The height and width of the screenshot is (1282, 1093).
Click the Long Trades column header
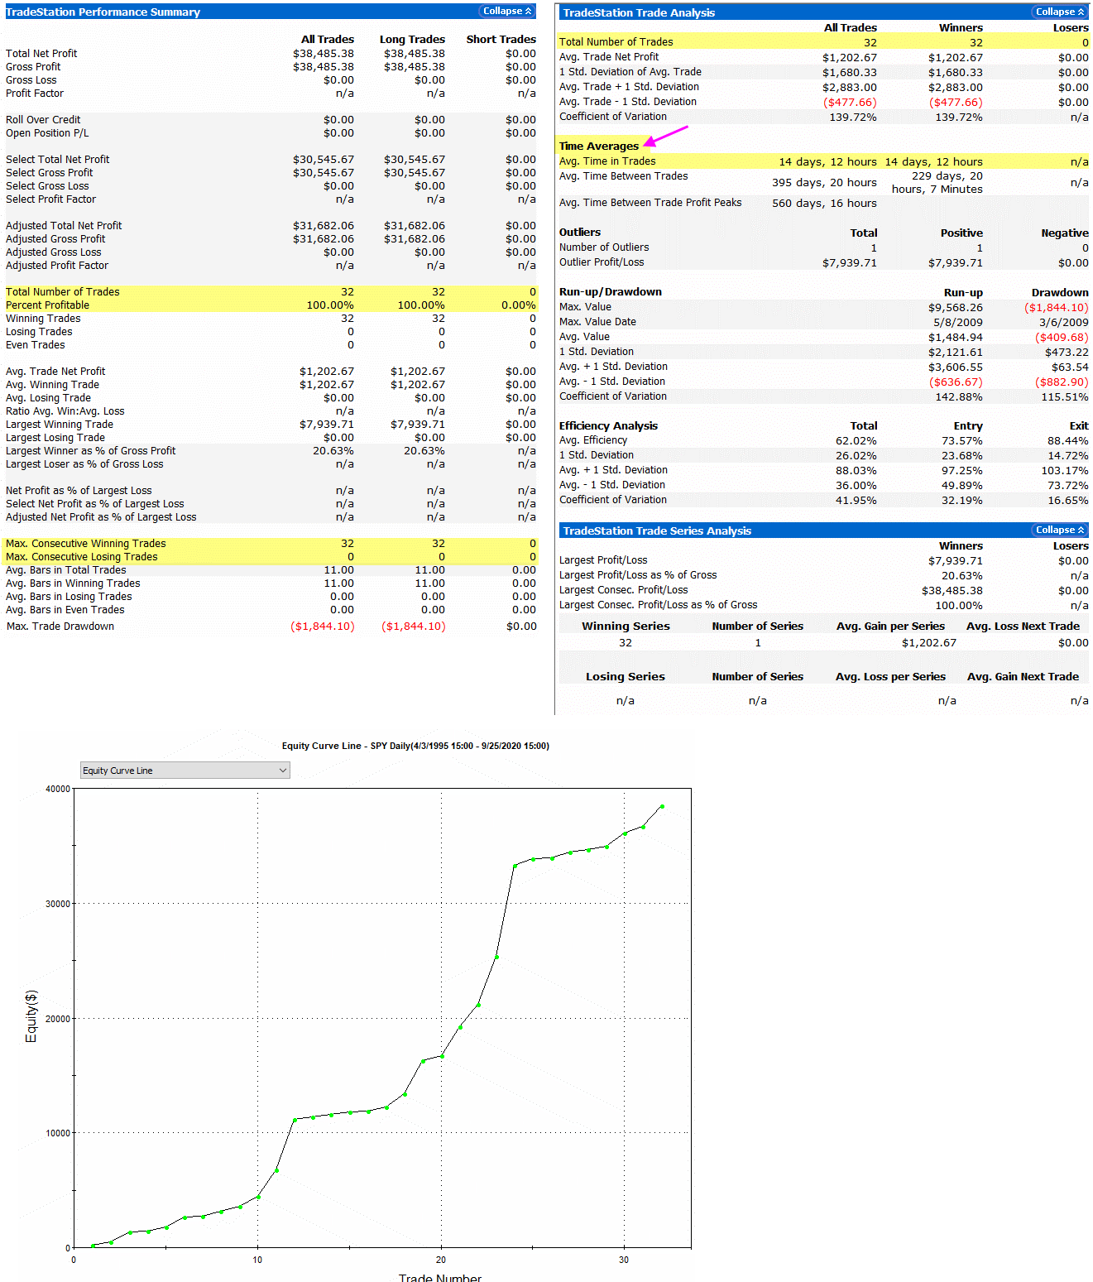pyautogui.click(x=412, y=40)
